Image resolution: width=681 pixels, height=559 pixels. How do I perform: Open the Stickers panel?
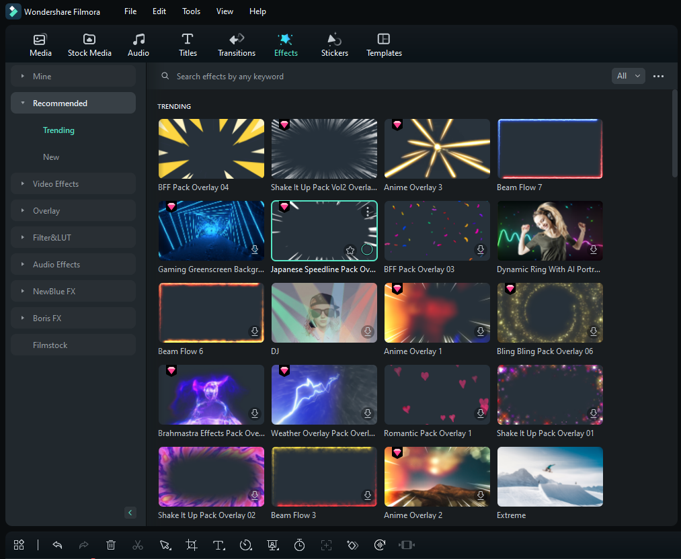334,44
